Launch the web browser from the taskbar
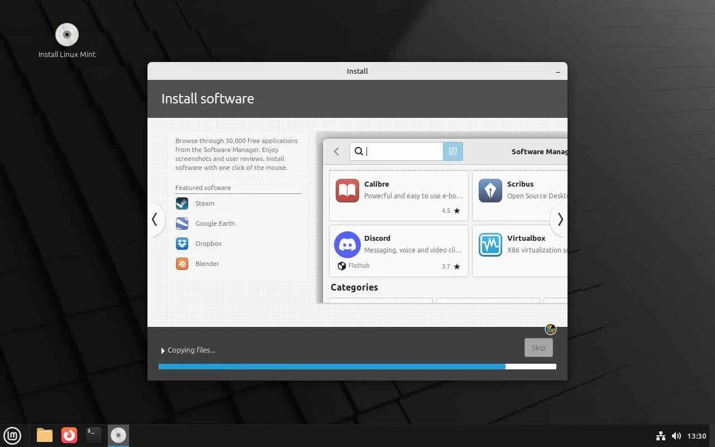Viewport: 715px width, 447px height. point(69,435)
